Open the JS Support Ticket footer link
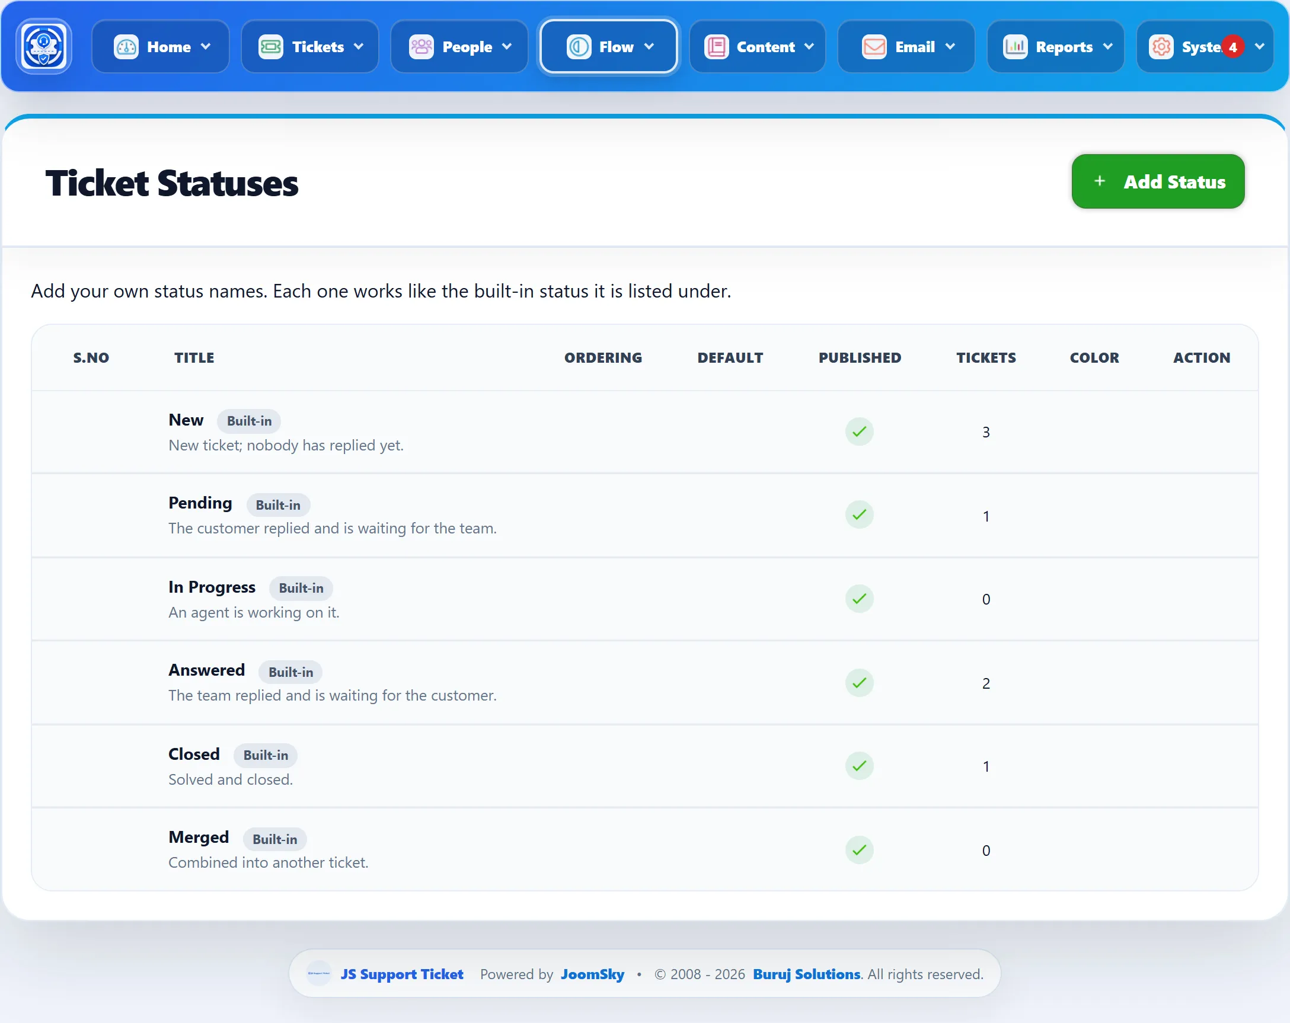This screenshot has height=1023, width=1290. [x=402, y=974]
